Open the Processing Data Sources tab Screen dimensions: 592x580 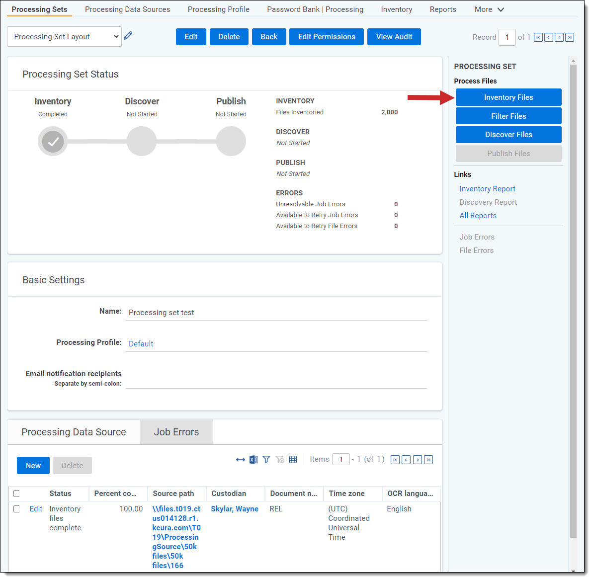coord(127,9)
